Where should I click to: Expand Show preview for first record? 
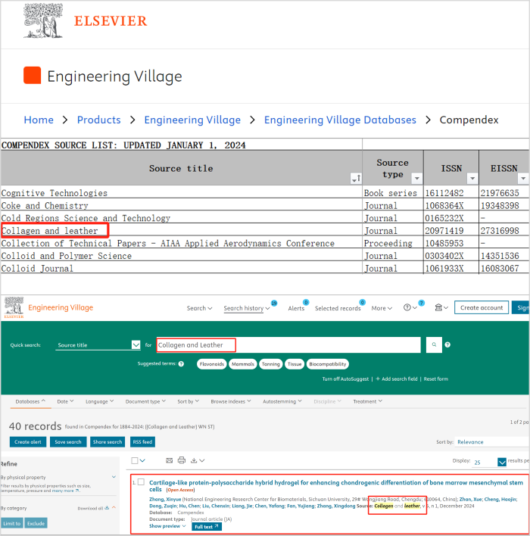point(167,526)
